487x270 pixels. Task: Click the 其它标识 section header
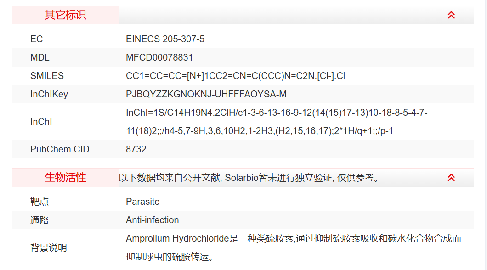pyautogui.click(x=65, y=15)
